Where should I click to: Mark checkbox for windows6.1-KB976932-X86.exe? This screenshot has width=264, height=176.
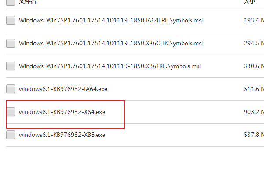tap(11, 135)
